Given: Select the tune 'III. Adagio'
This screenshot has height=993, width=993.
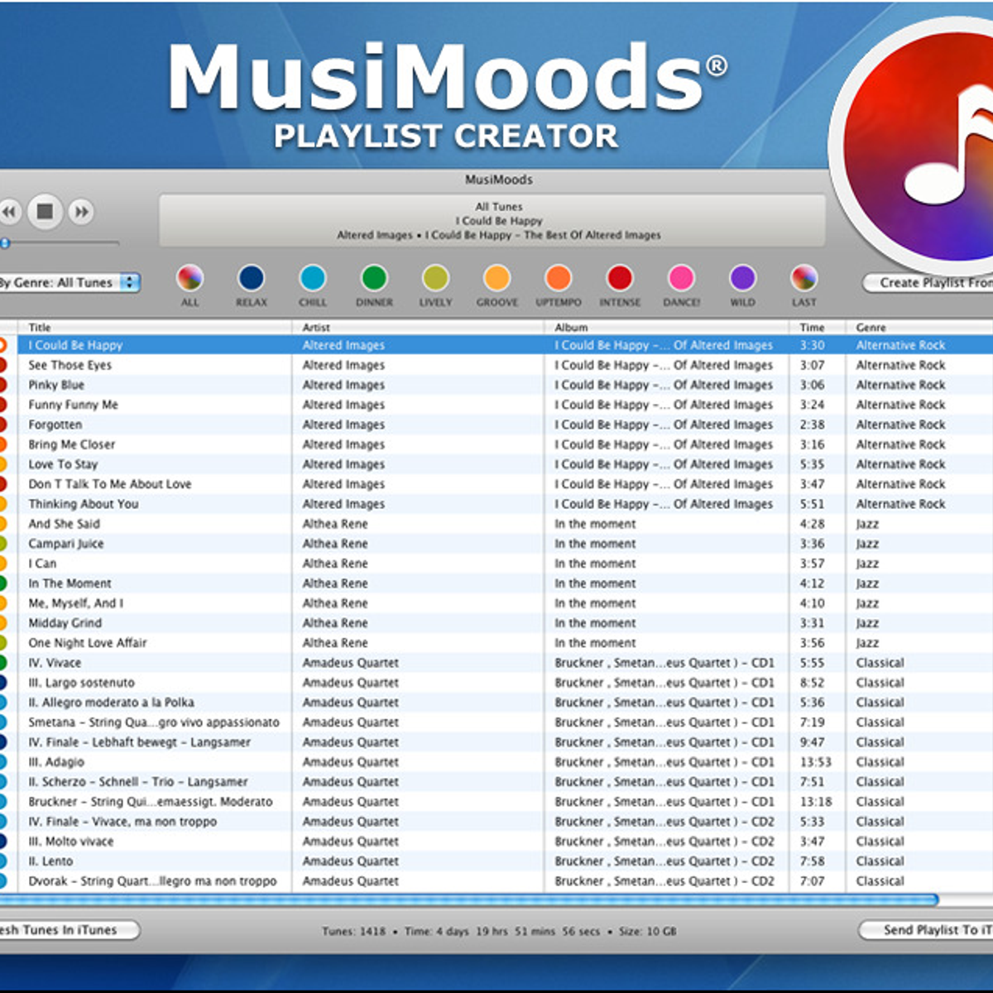Looking at the screenshot, I should [x=496, y=762].
